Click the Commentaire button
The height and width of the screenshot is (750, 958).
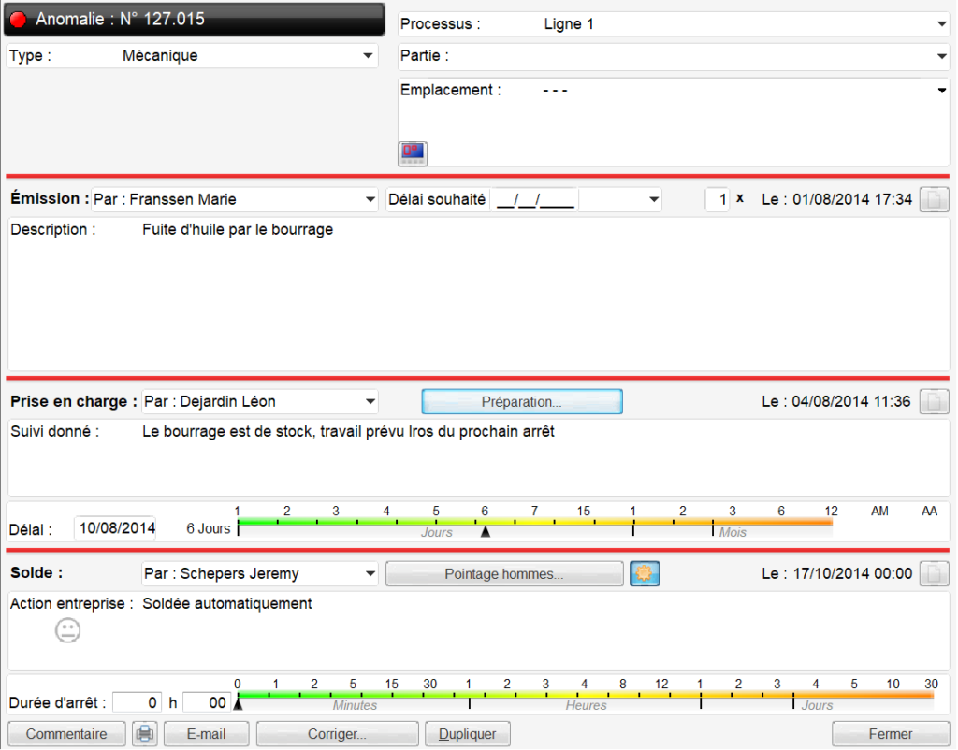66,733
